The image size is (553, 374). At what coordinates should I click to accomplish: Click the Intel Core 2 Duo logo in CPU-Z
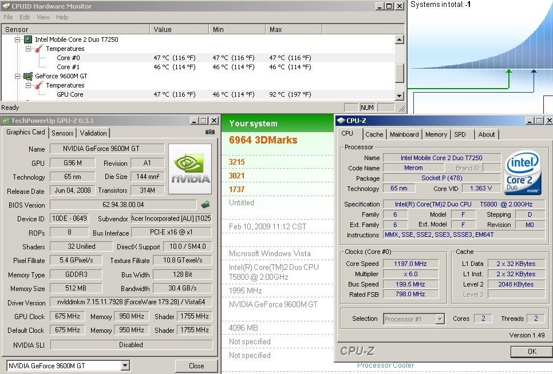tap(523, 172)
